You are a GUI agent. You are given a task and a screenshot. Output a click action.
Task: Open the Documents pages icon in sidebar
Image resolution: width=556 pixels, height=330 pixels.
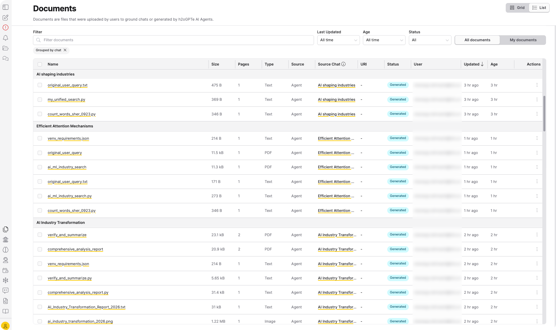[5, 229]
